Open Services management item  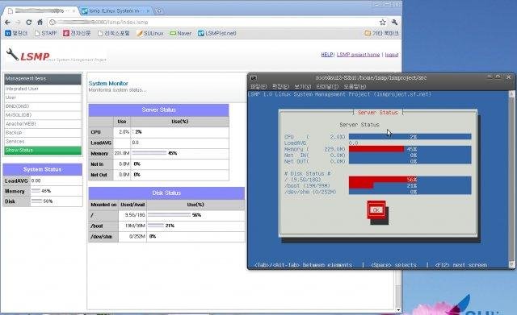coord(43,142)
